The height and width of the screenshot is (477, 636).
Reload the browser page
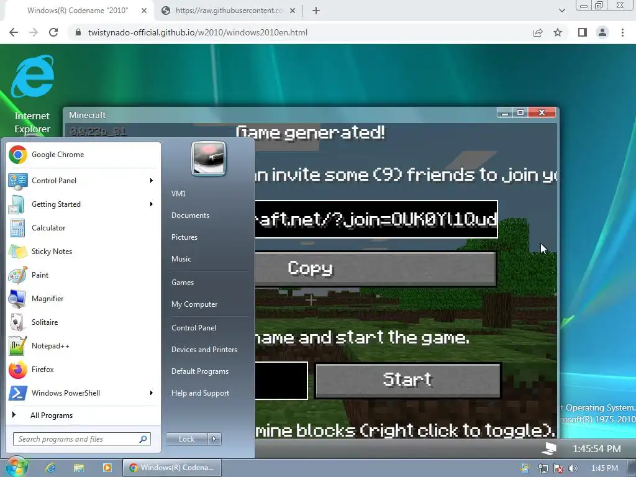coord(53,32)
